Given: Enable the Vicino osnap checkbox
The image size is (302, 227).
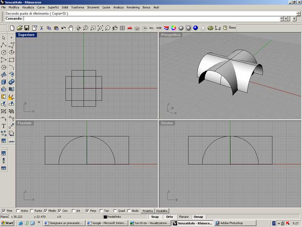Looking at the screenshot, I should click(18, 211).
